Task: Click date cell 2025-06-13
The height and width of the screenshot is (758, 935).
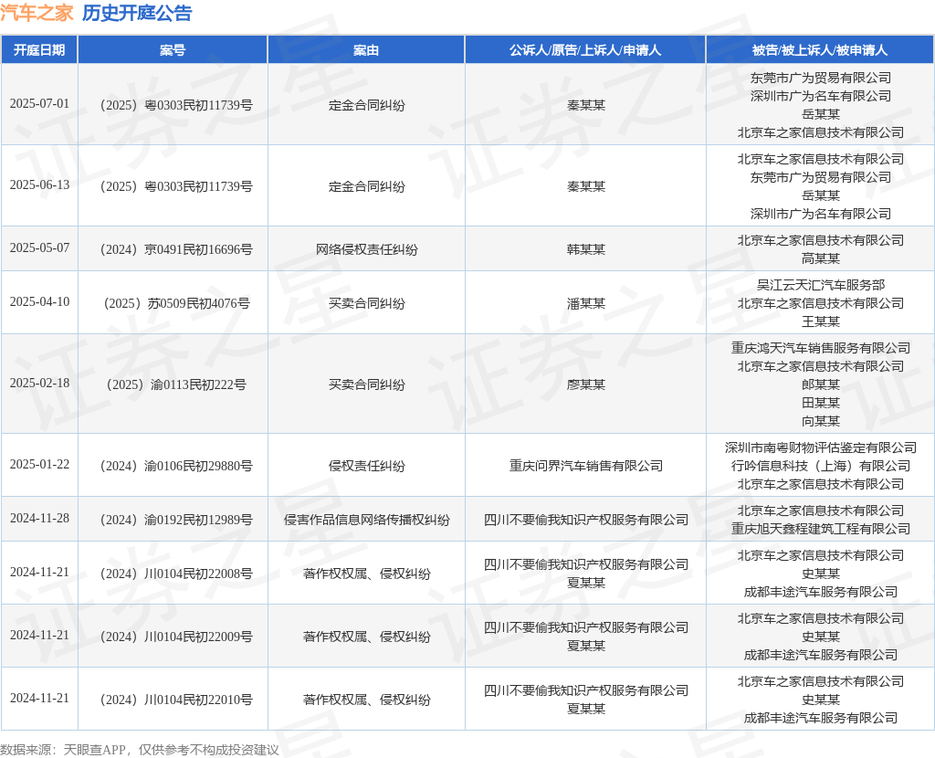Action: click(39, 184)
